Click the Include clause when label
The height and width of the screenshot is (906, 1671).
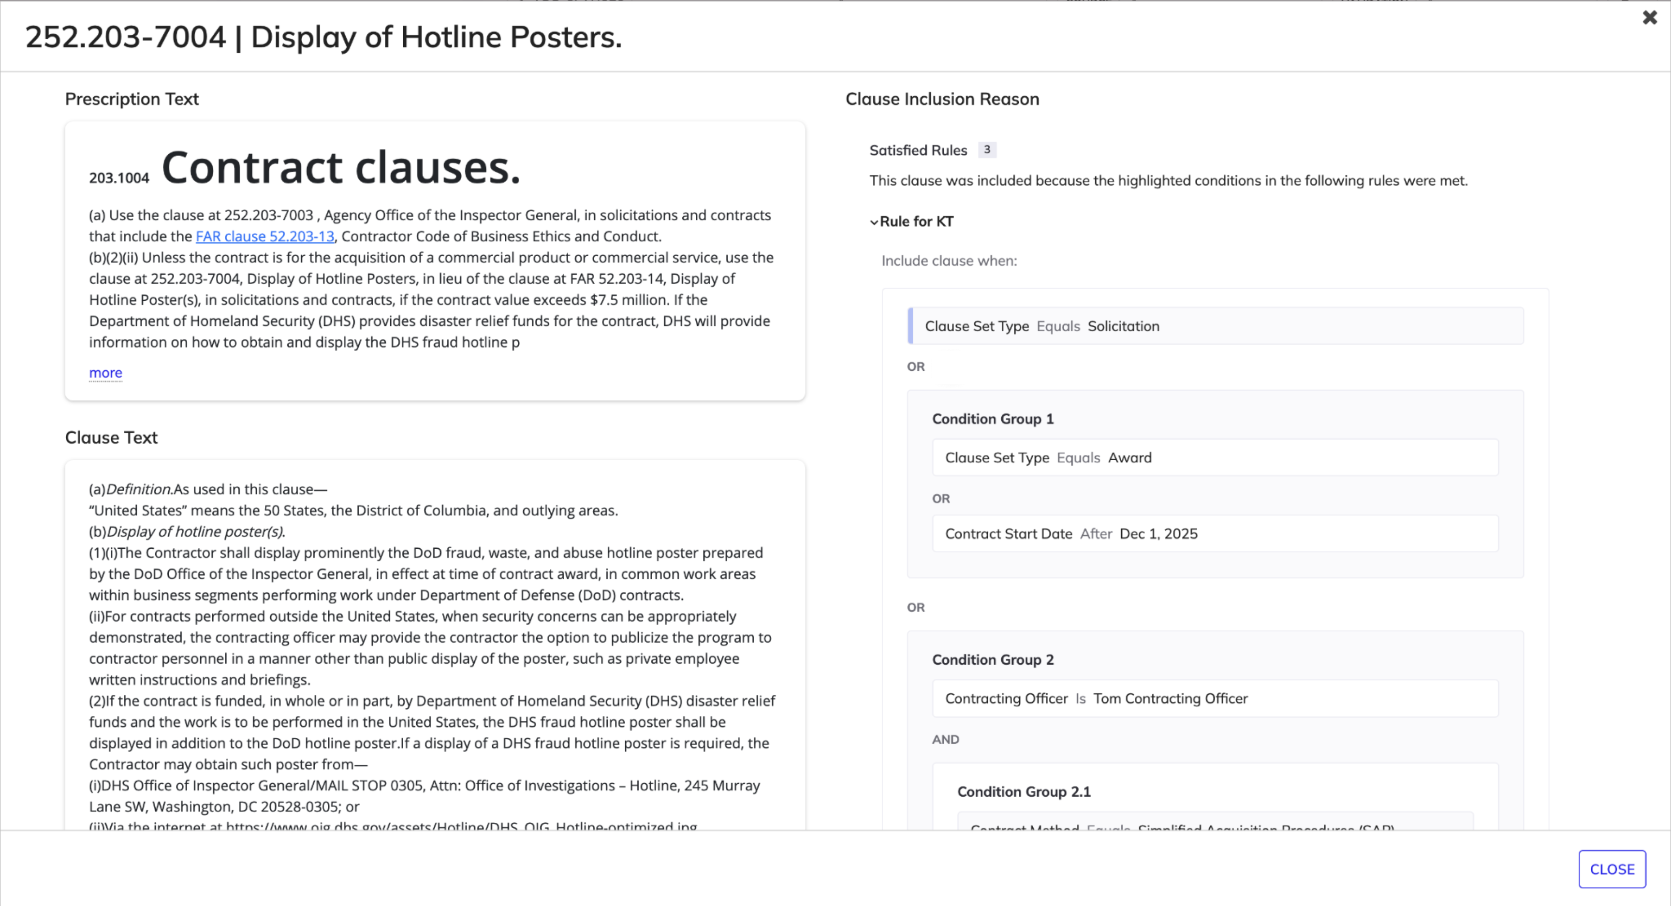point(949,261)
